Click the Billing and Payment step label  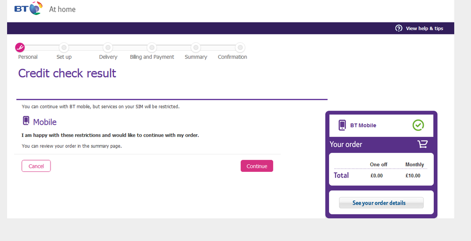point(152,57)
